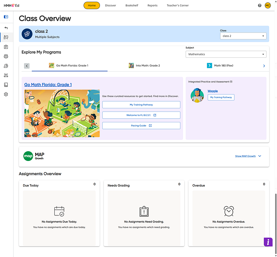Viewport: 277px width, 257px height.
Task: Open the Pacing Guide button
Action: pos(141,126)
